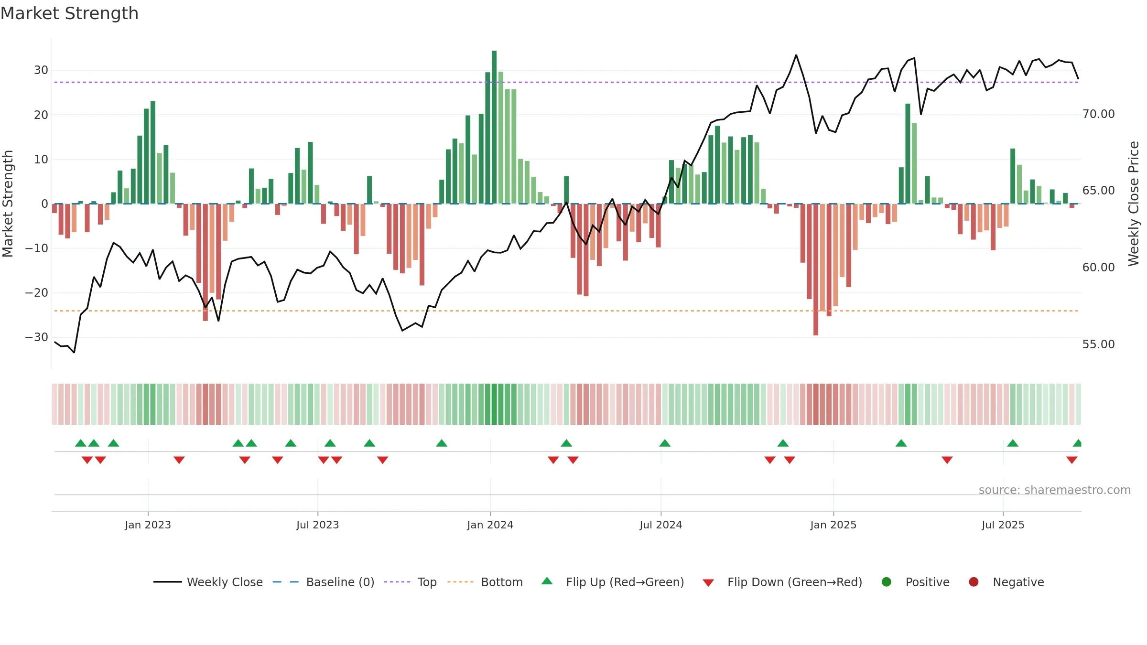
Task: Click the Jul 2025 x-axis label
Action: pyautogui.click(x=1003, y=525)
